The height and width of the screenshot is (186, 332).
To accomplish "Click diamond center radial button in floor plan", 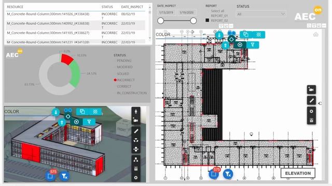I will tap(231, 39).
